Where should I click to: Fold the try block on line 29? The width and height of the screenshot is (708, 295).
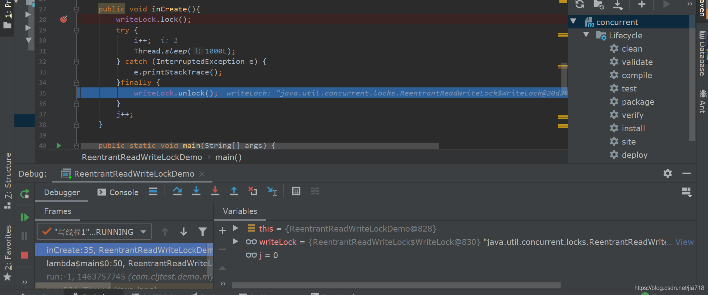point(77,30)
